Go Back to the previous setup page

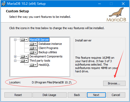point(77,95)
